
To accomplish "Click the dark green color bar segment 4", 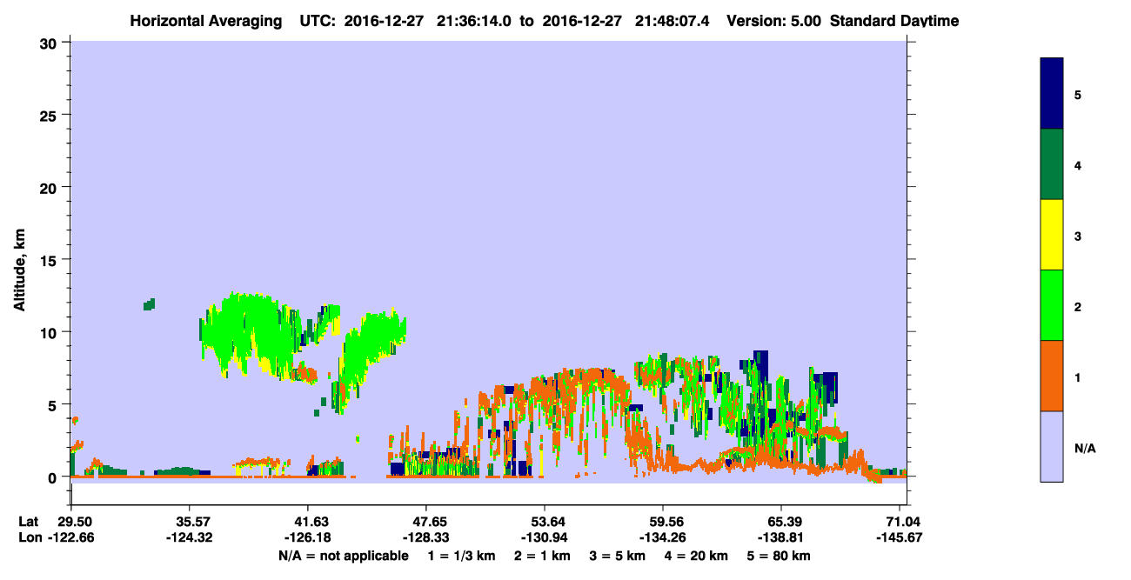I will click(1052, 164).
